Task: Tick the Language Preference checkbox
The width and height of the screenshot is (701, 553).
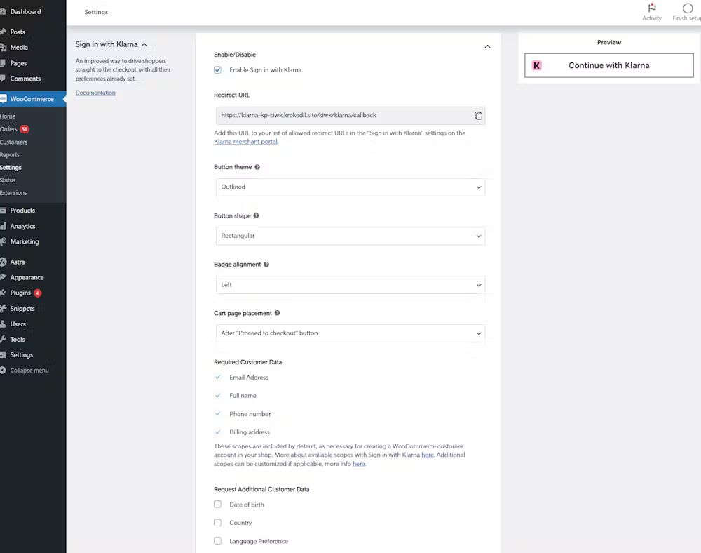Action: [x=218, y=541]
